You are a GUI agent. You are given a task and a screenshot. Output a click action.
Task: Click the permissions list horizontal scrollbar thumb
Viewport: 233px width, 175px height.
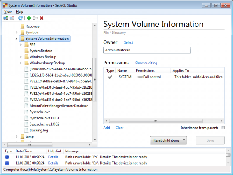pyautogui.click(x=155, y=121)
